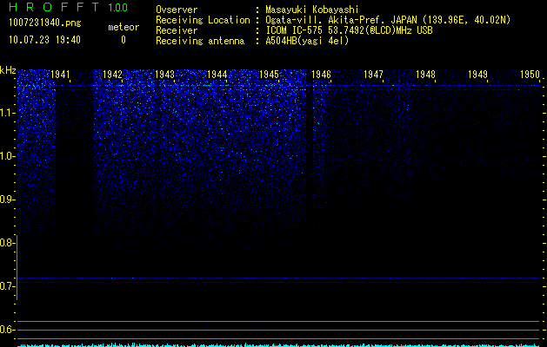Click the 0.7 kHz axis label
547x347 pixels.
pos(7,286)
